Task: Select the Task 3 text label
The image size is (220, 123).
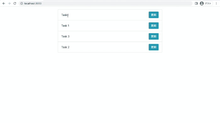Action: point(65,36)
